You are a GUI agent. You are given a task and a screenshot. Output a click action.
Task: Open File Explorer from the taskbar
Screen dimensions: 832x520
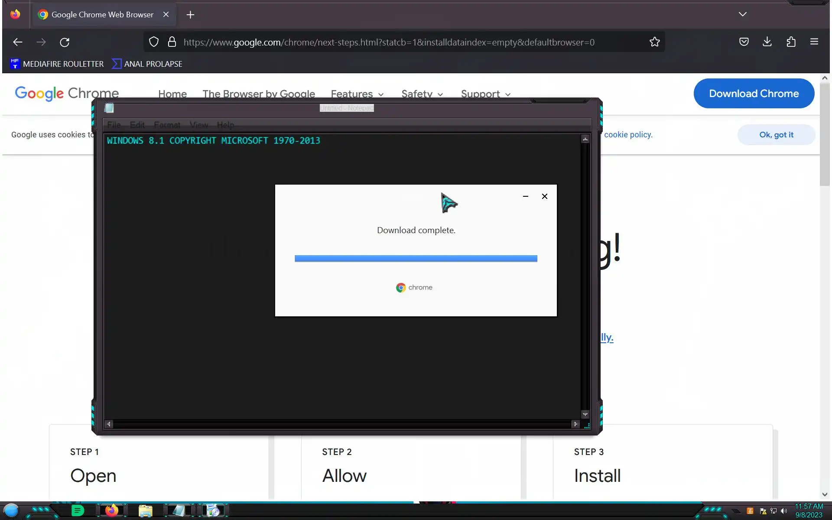[x=145, y=511]
